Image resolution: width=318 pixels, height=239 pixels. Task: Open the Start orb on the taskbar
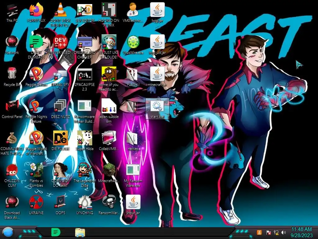pyautogui.click(x=8, y=232)
